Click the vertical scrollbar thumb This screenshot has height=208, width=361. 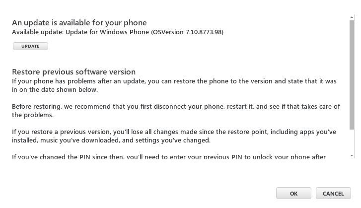click(x=352, y=74)
